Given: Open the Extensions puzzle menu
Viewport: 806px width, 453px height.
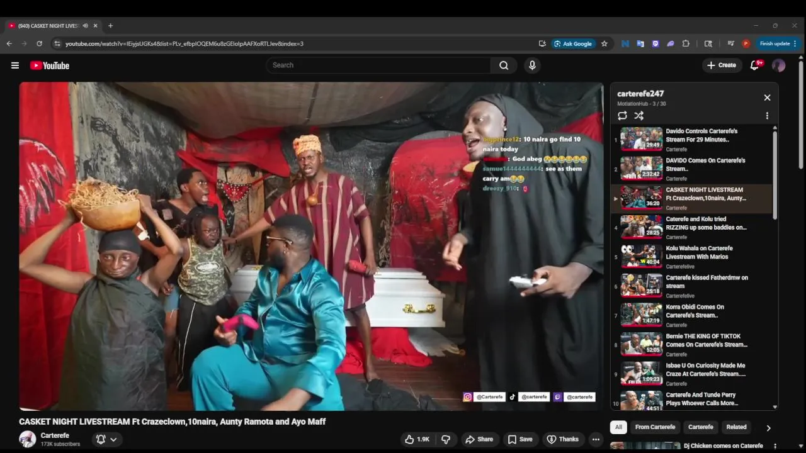Looking at the screenshot, I should (x=686, y=43).
